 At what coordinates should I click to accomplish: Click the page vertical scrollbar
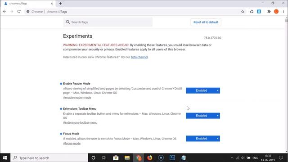coord(286,84)
